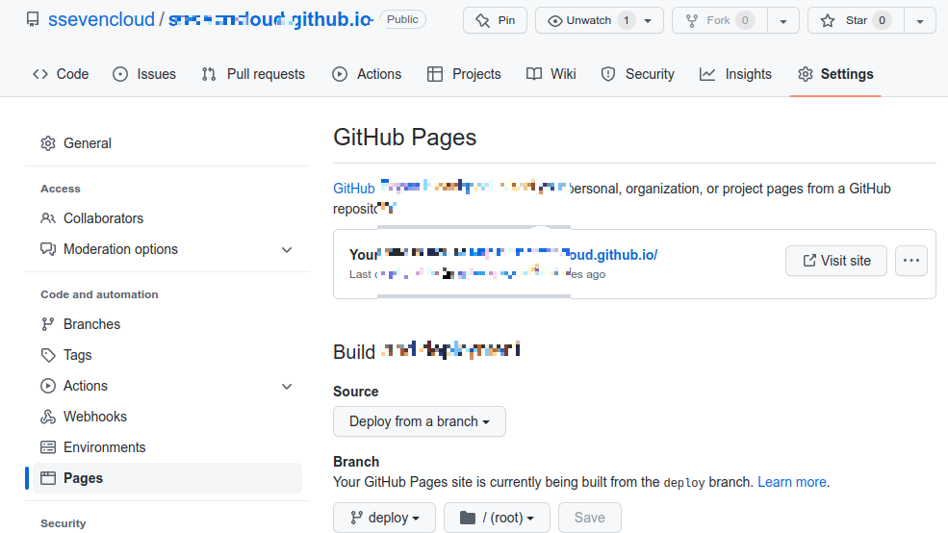
Task: Click the Collaborators people icon
Action: [48, 218]
